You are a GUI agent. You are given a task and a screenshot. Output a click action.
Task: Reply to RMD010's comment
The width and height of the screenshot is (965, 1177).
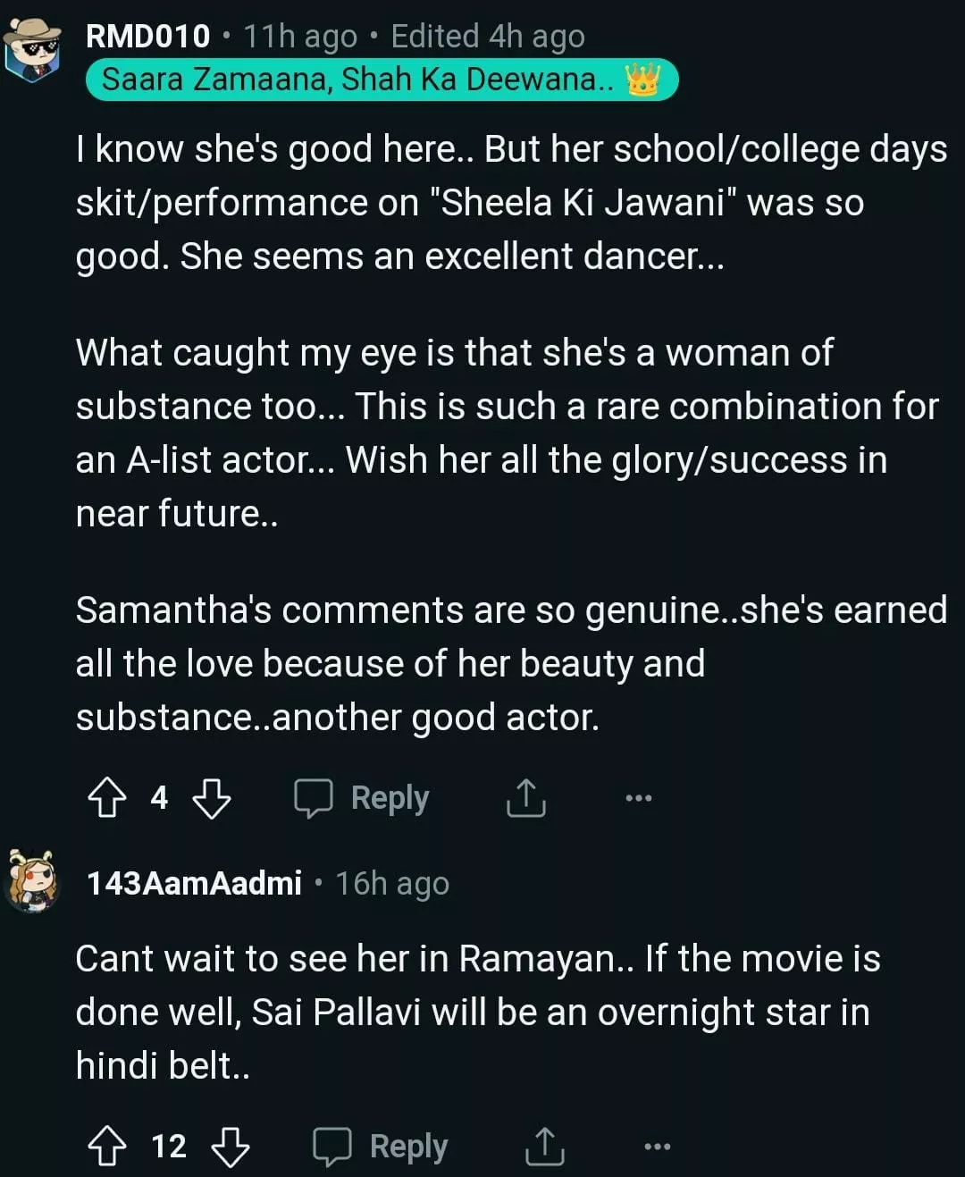tap(363, 797)
